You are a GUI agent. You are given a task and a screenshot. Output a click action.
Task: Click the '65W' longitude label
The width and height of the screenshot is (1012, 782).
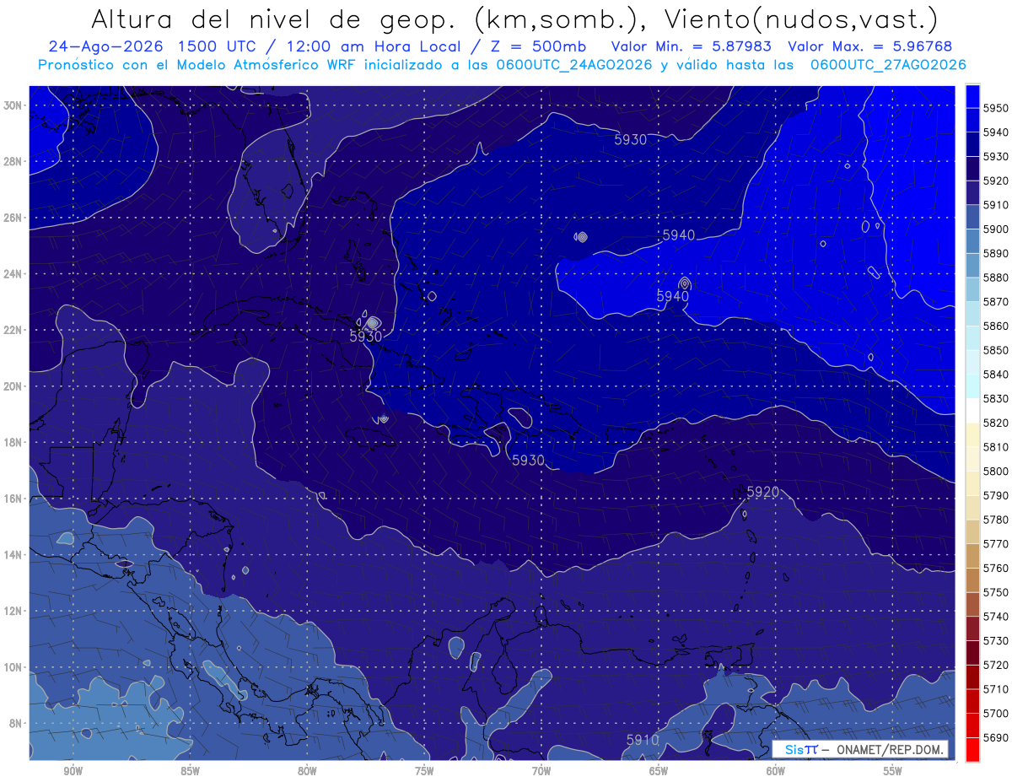[659, 772]
